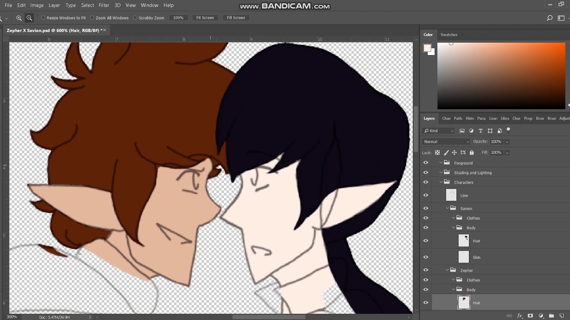Open the Window menu

tap(149, 5)
